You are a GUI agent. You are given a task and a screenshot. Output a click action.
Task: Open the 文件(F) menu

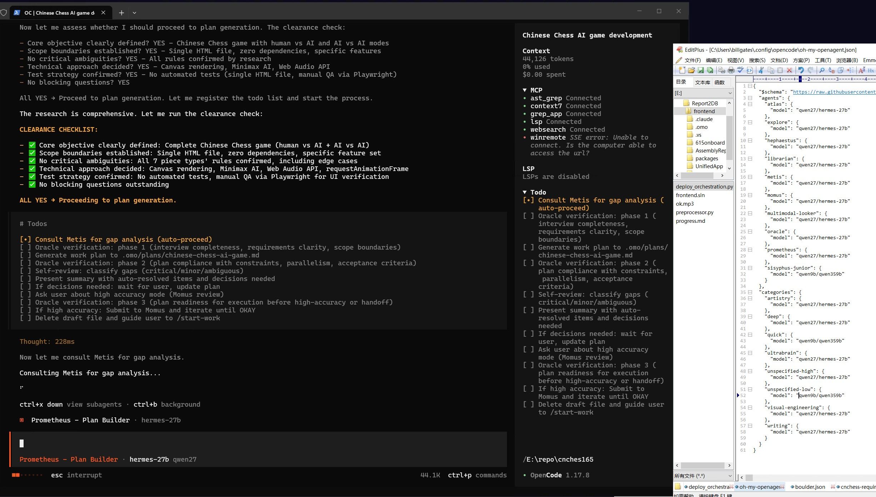tap(692, 60)
